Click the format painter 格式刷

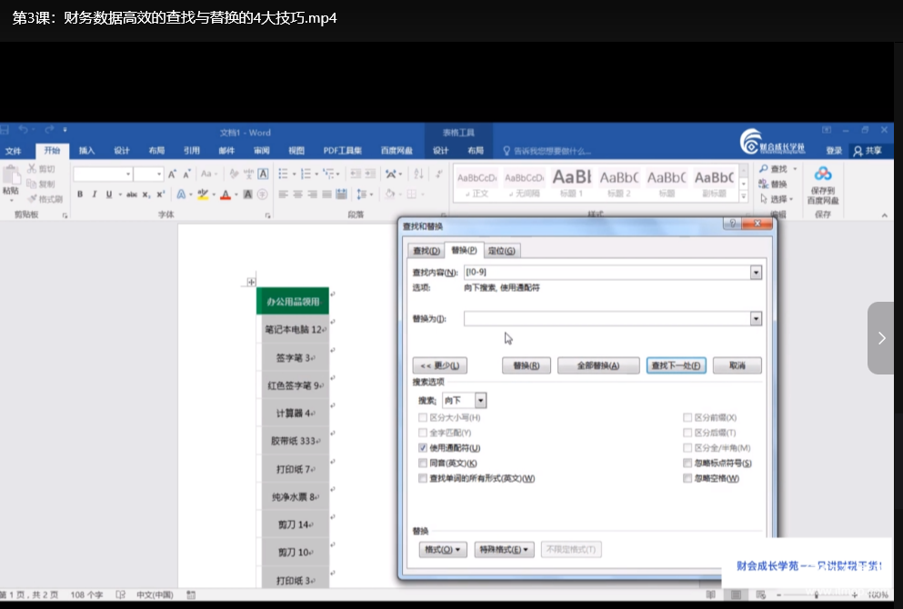tap(45, 199)
